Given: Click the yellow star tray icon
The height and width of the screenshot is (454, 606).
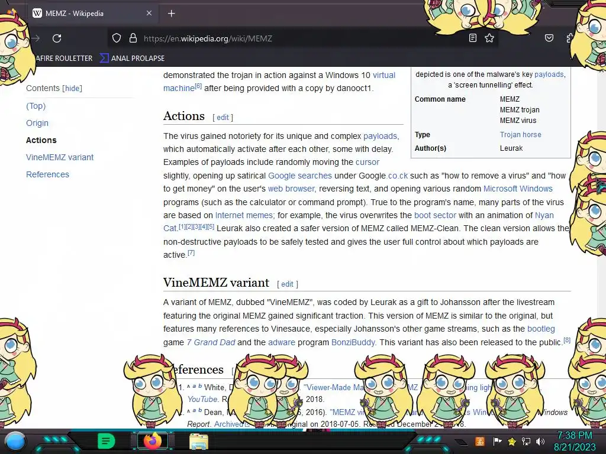Looking at the screenshot, I should pos(512,441).
